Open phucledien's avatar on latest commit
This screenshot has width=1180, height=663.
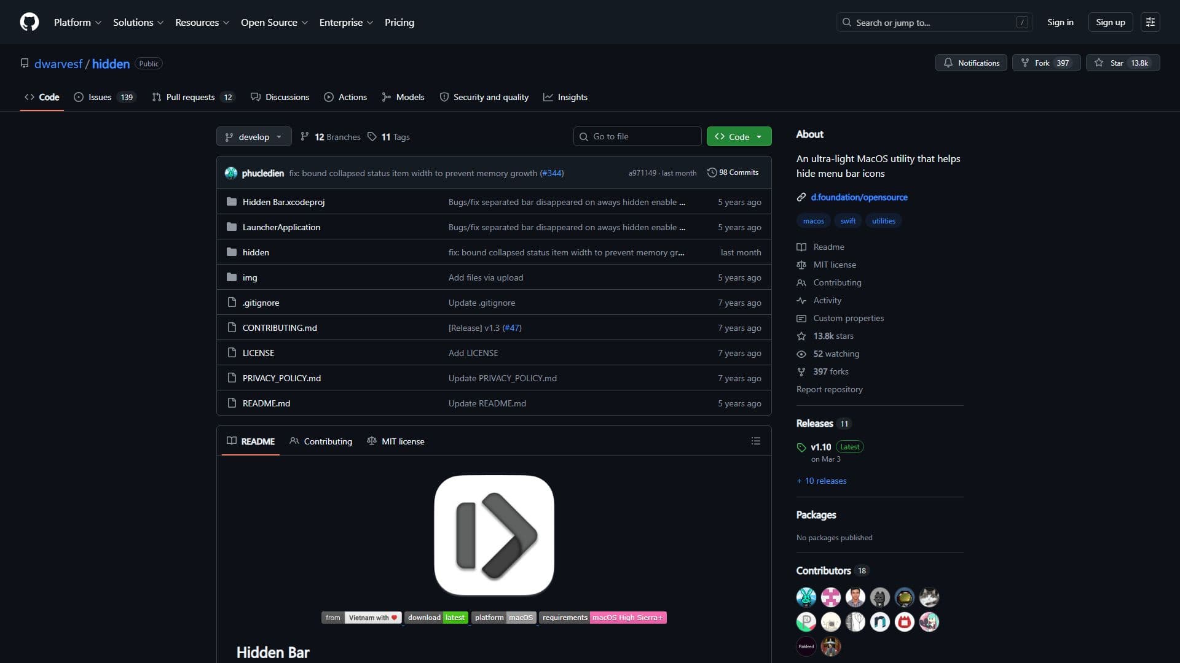(231, 173)
